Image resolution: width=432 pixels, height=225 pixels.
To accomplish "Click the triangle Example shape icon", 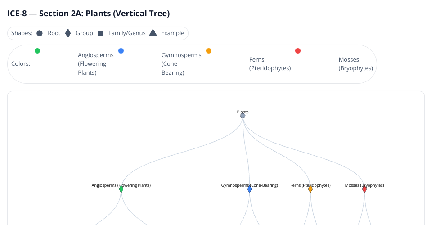I will coord(153,33).
